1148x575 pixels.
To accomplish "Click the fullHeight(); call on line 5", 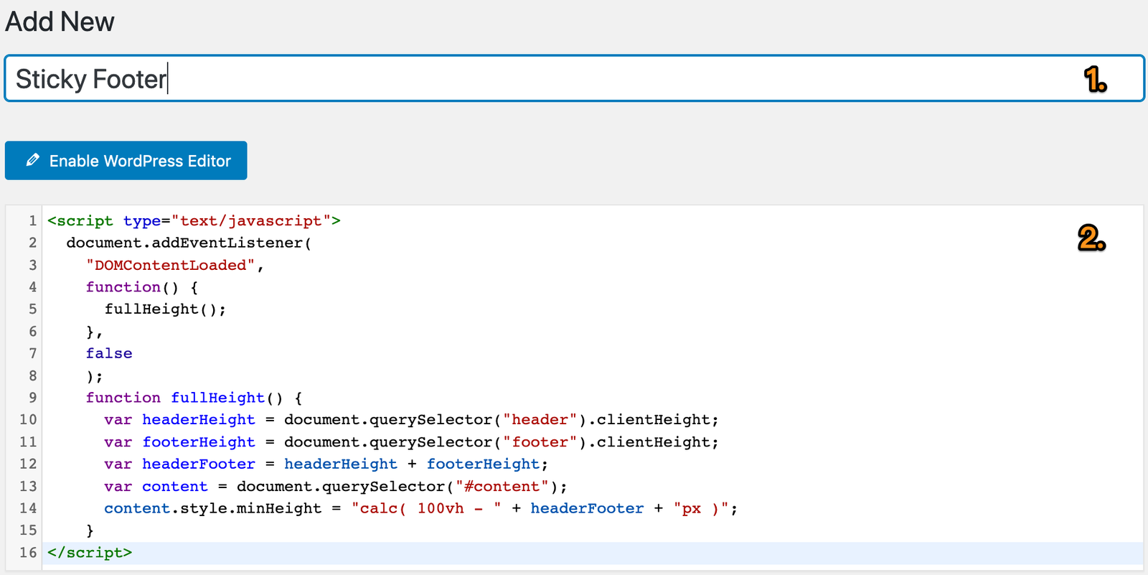I will (166, 309).
